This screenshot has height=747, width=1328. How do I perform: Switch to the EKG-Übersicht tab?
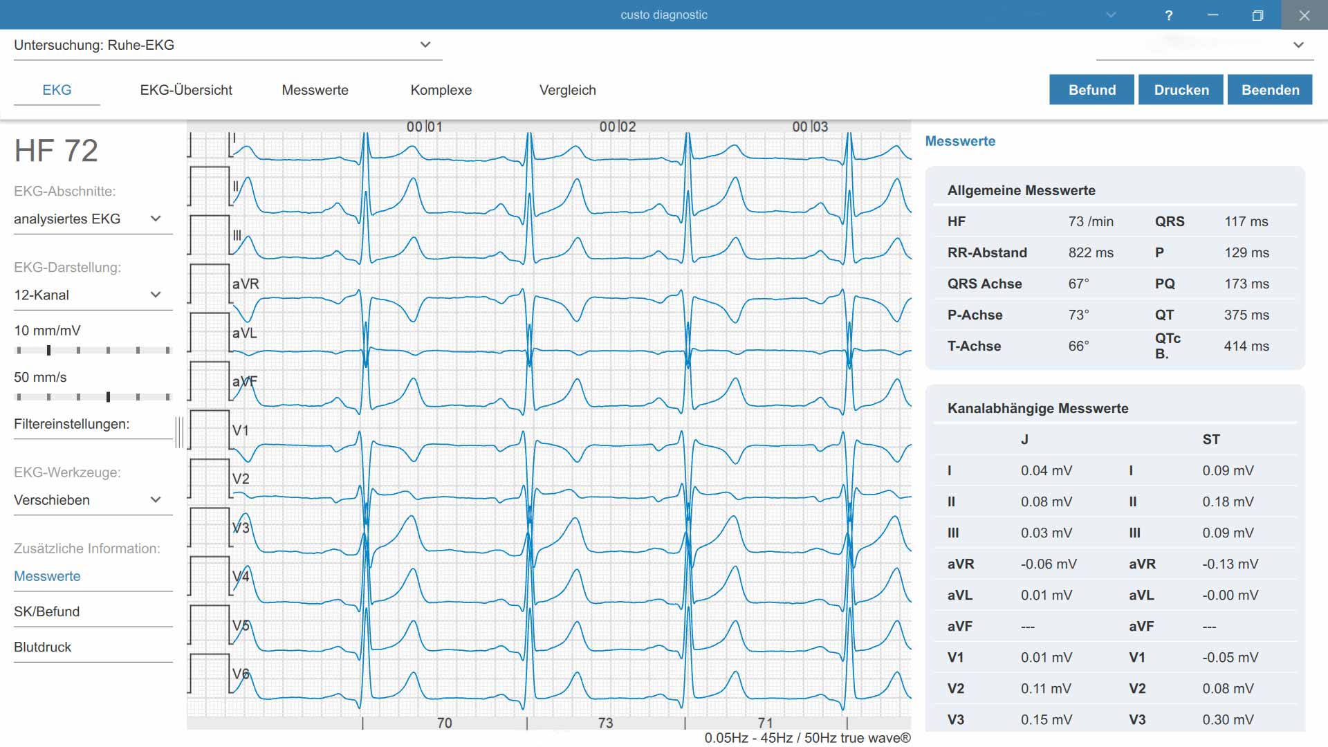(x=186, y=90)
